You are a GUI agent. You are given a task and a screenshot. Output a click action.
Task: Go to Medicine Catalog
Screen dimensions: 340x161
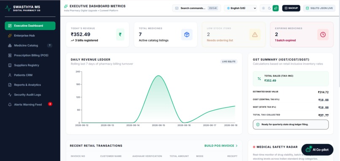coord(30,45)
